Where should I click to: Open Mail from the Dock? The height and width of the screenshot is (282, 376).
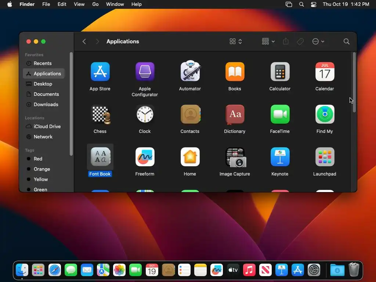(87, 270)
